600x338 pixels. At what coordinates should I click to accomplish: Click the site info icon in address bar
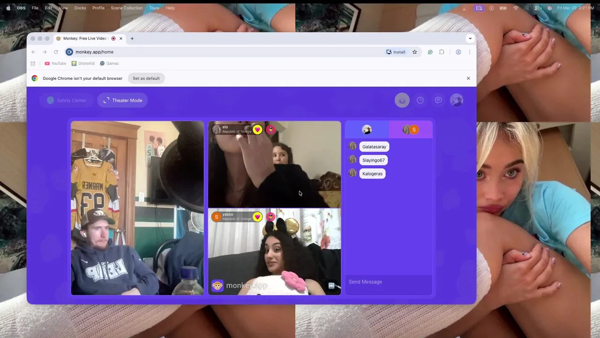[69, 52]
